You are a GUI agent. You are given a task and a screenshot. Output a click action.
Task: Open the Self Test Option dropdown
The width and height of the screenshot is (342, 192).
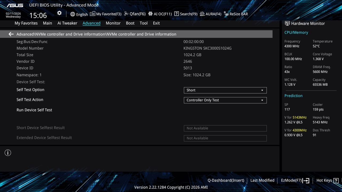(x=225, y=90)
